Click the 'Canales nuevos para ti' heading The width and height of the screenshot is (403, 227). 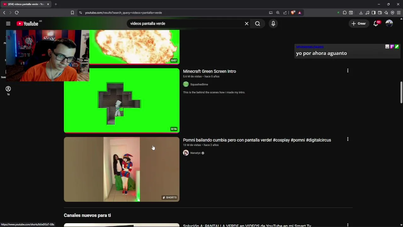(87, 215)
